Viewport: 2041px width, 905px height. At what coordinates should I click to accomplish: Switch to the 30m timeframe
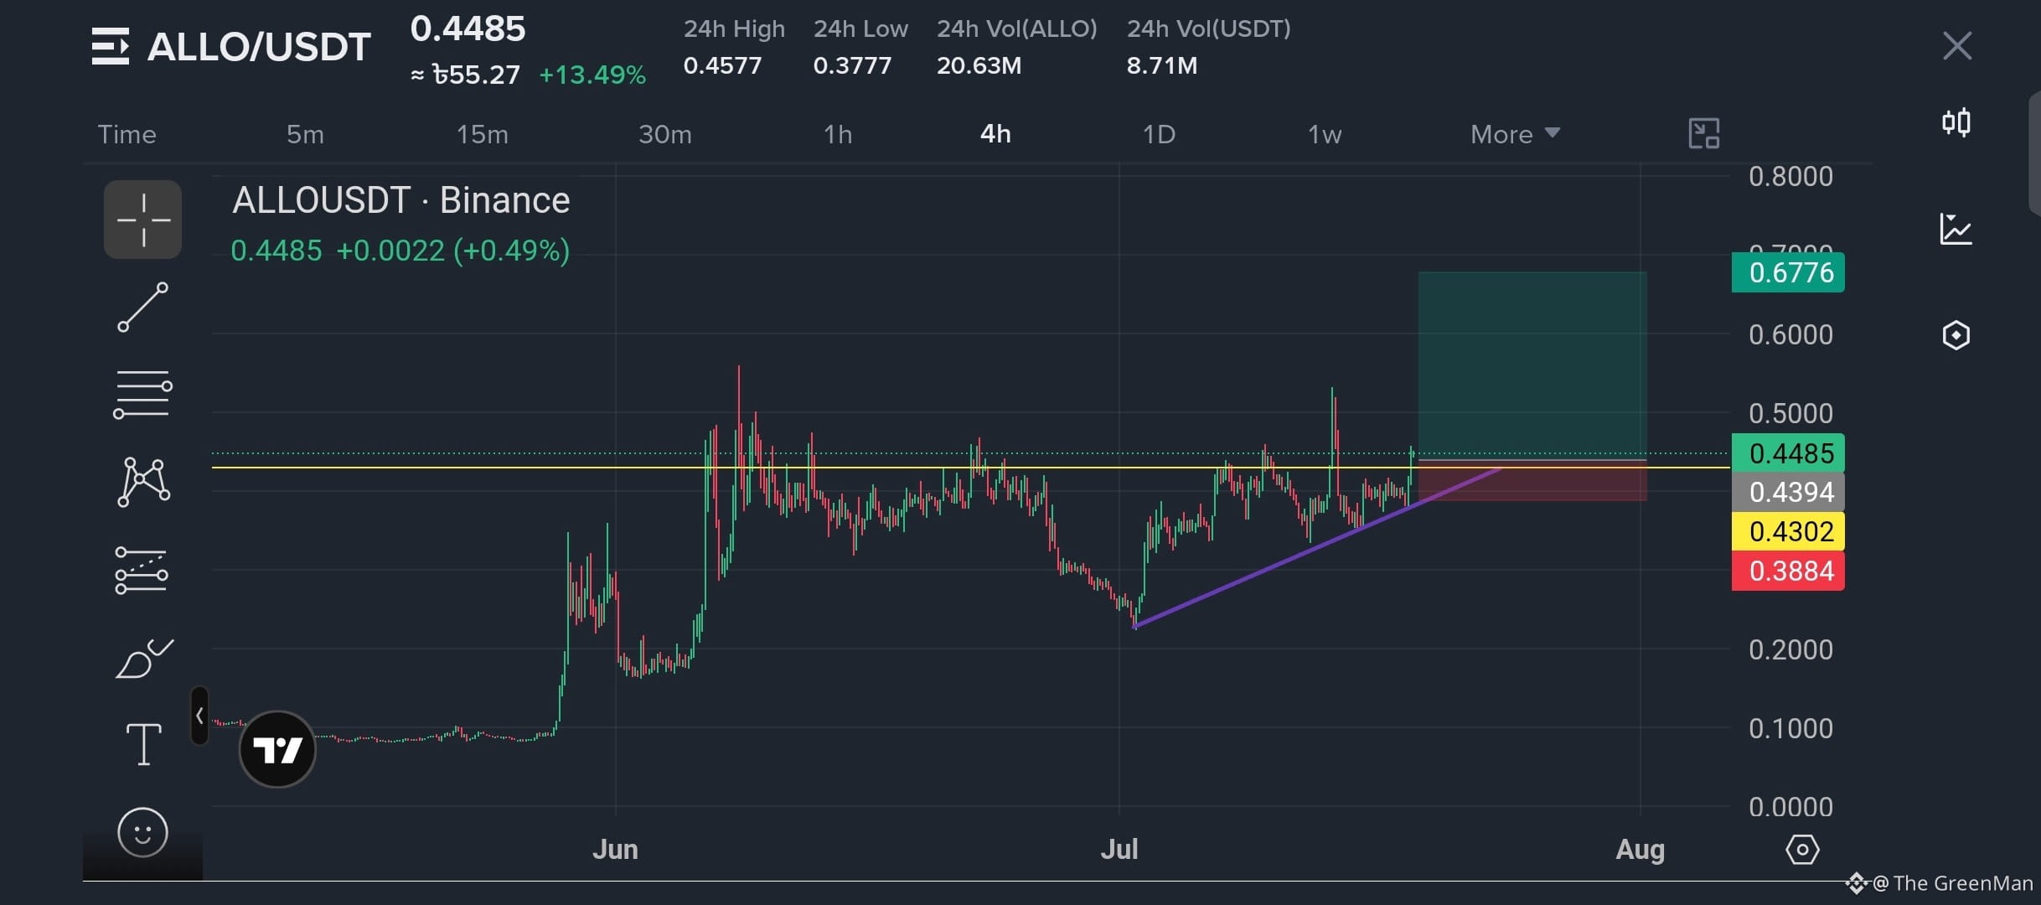click(665, 134)
